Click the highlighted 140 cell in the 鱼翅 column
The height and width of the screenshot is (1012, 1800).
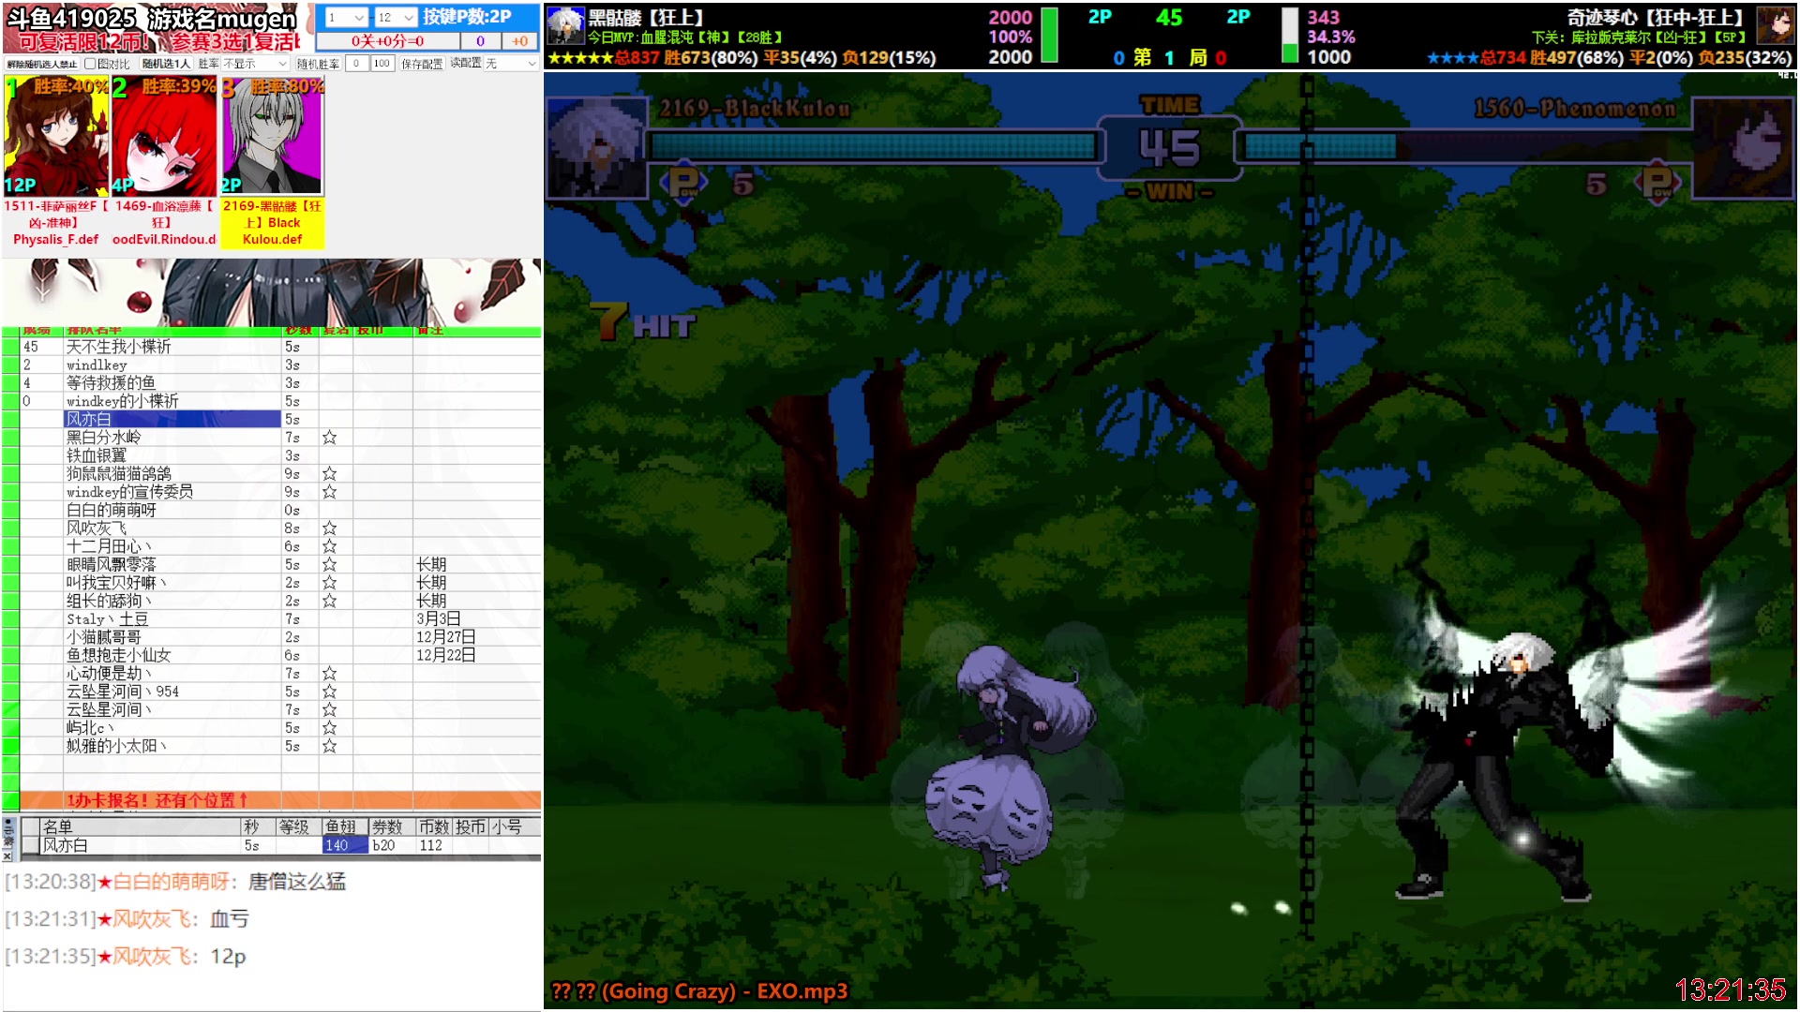345,845
